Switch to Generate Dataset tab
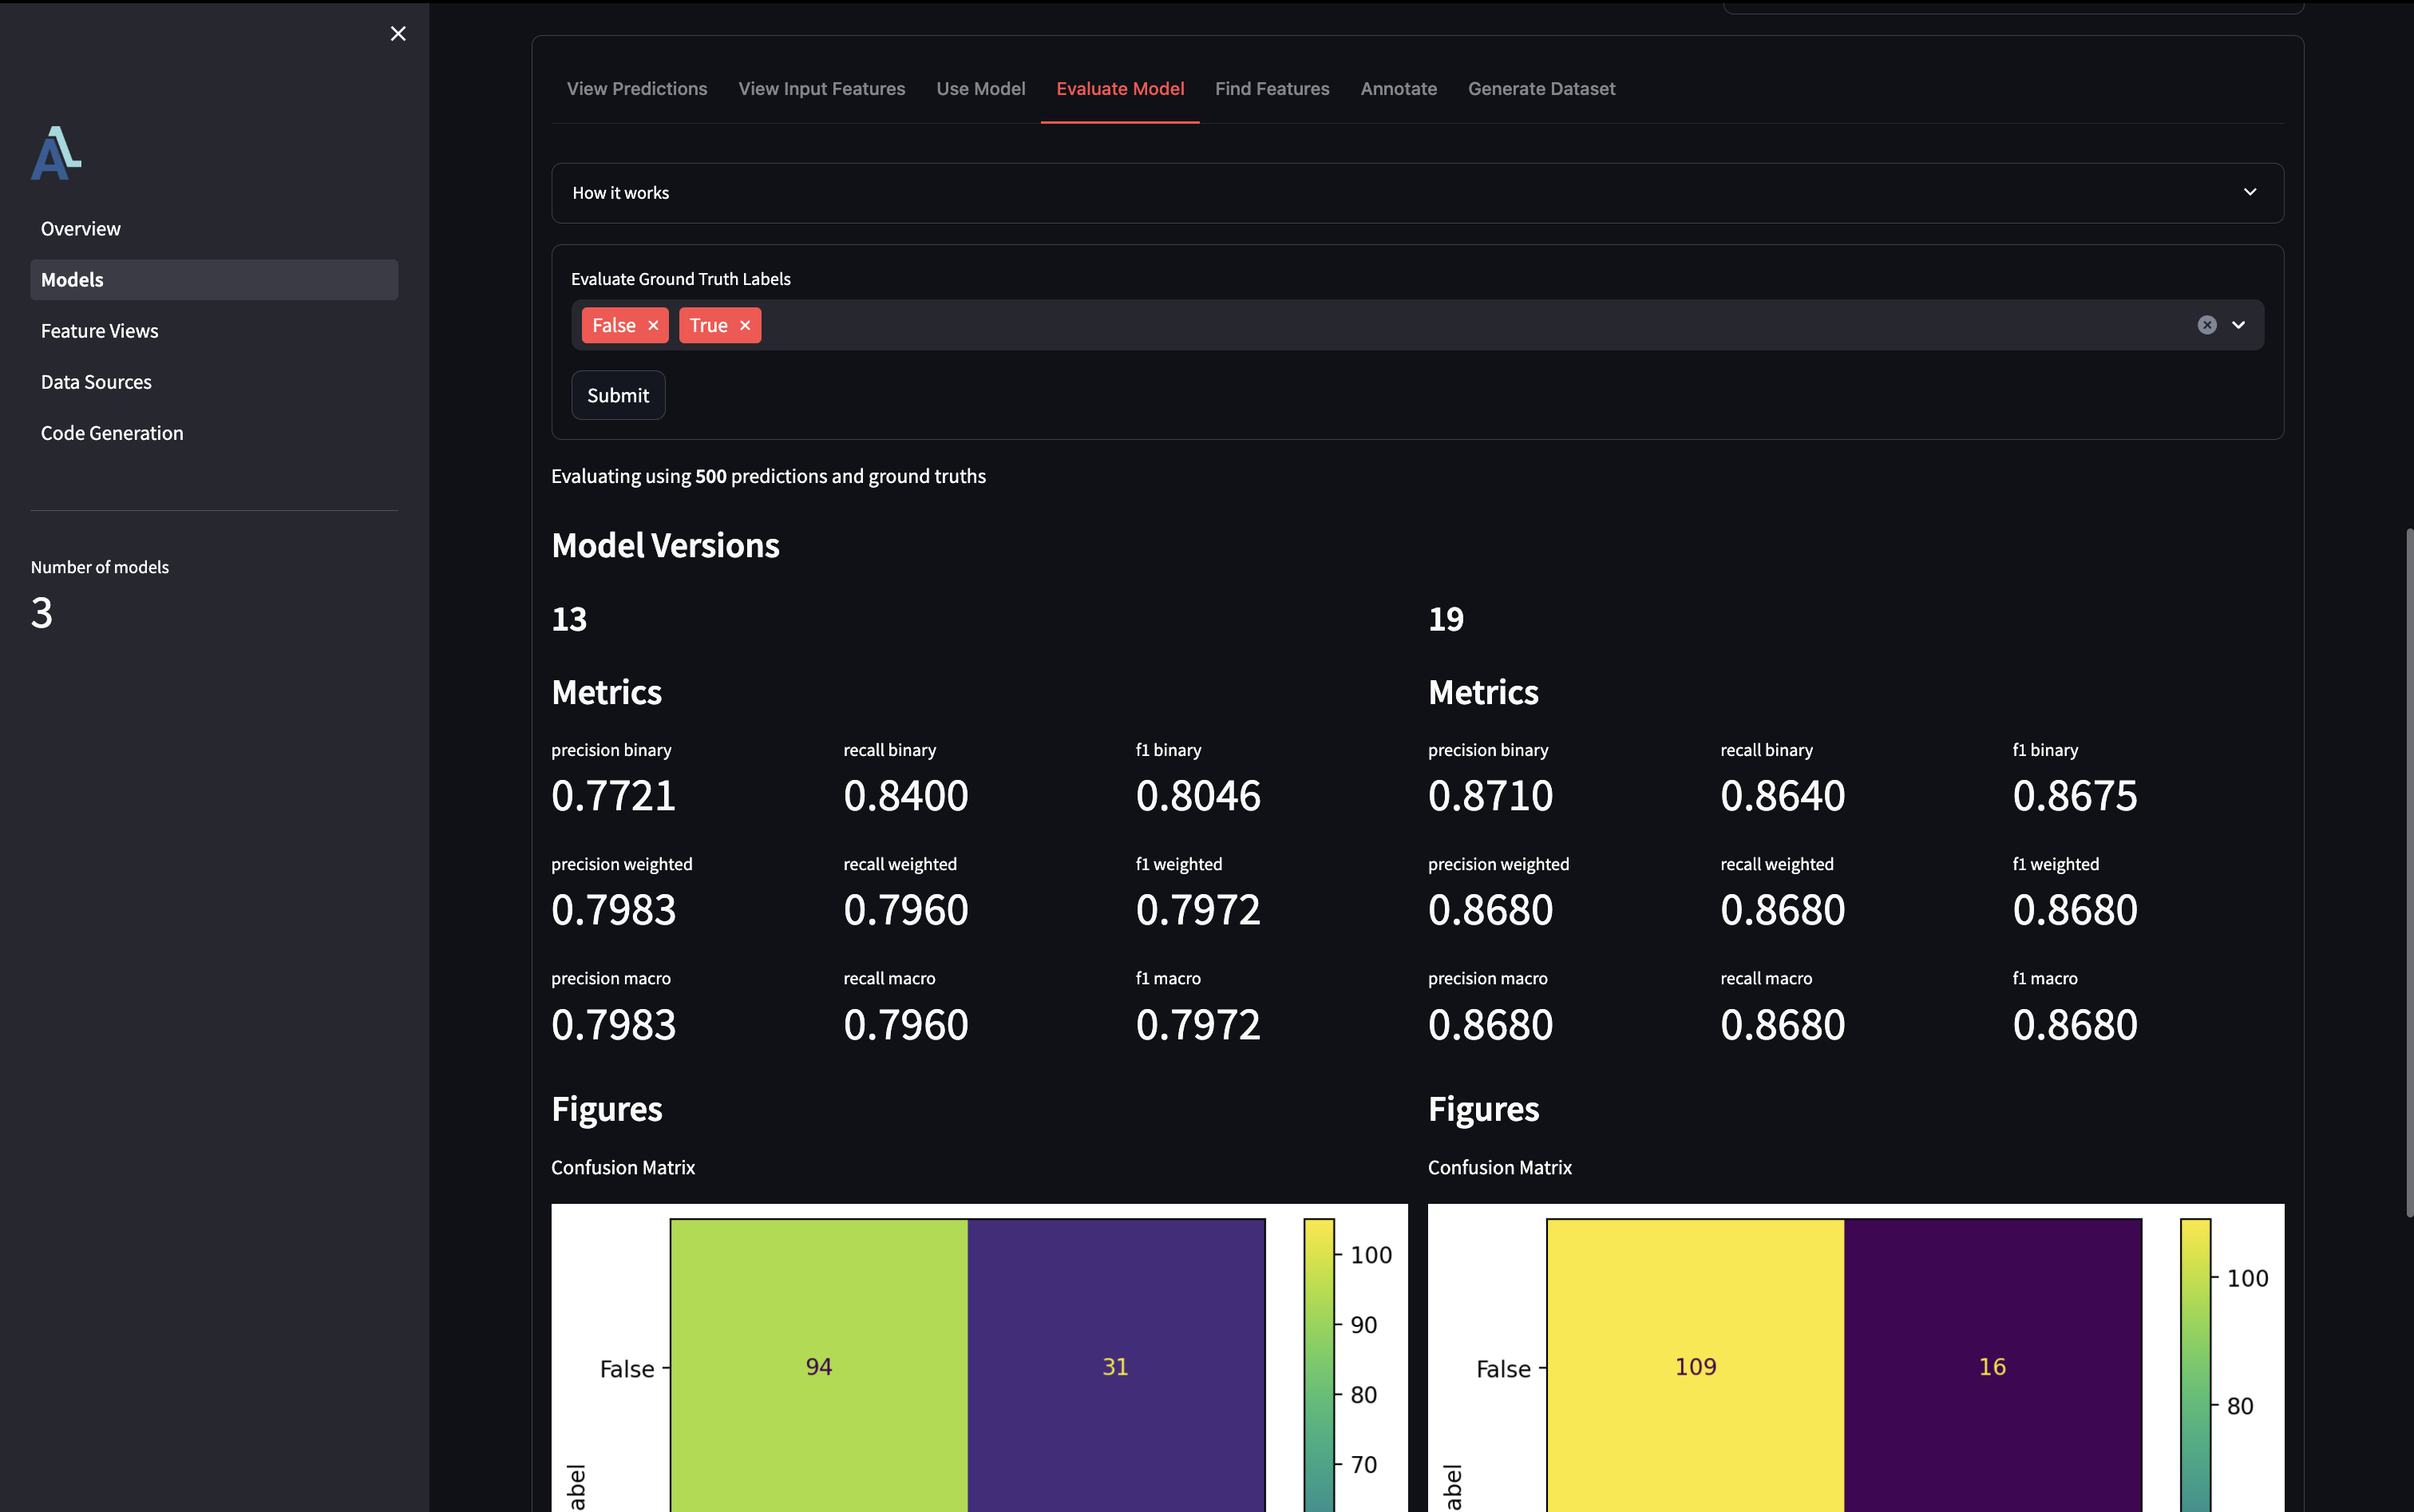The width and height of the screenshot is (2414, 1512). click(1541, 89)
